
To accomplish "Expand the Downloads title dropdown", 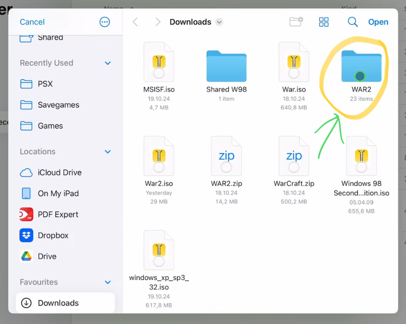I will [219, 22].
